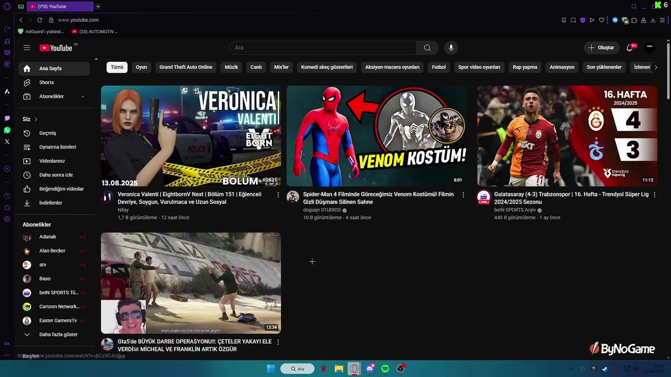Select the Grand Theft Auto Online chip

tap(186, 67)
